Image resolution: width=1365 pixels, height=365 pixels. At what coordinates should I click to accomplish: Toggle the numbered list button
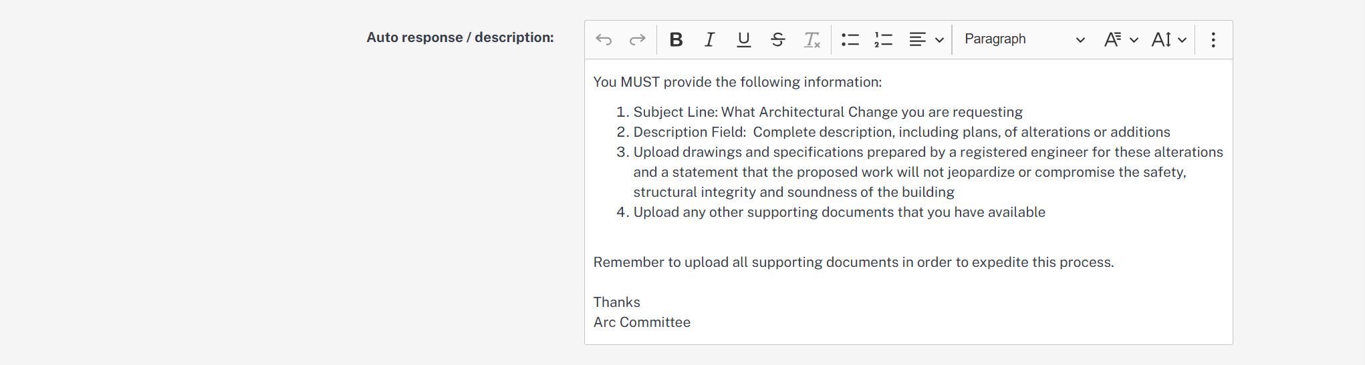point(883,39)
